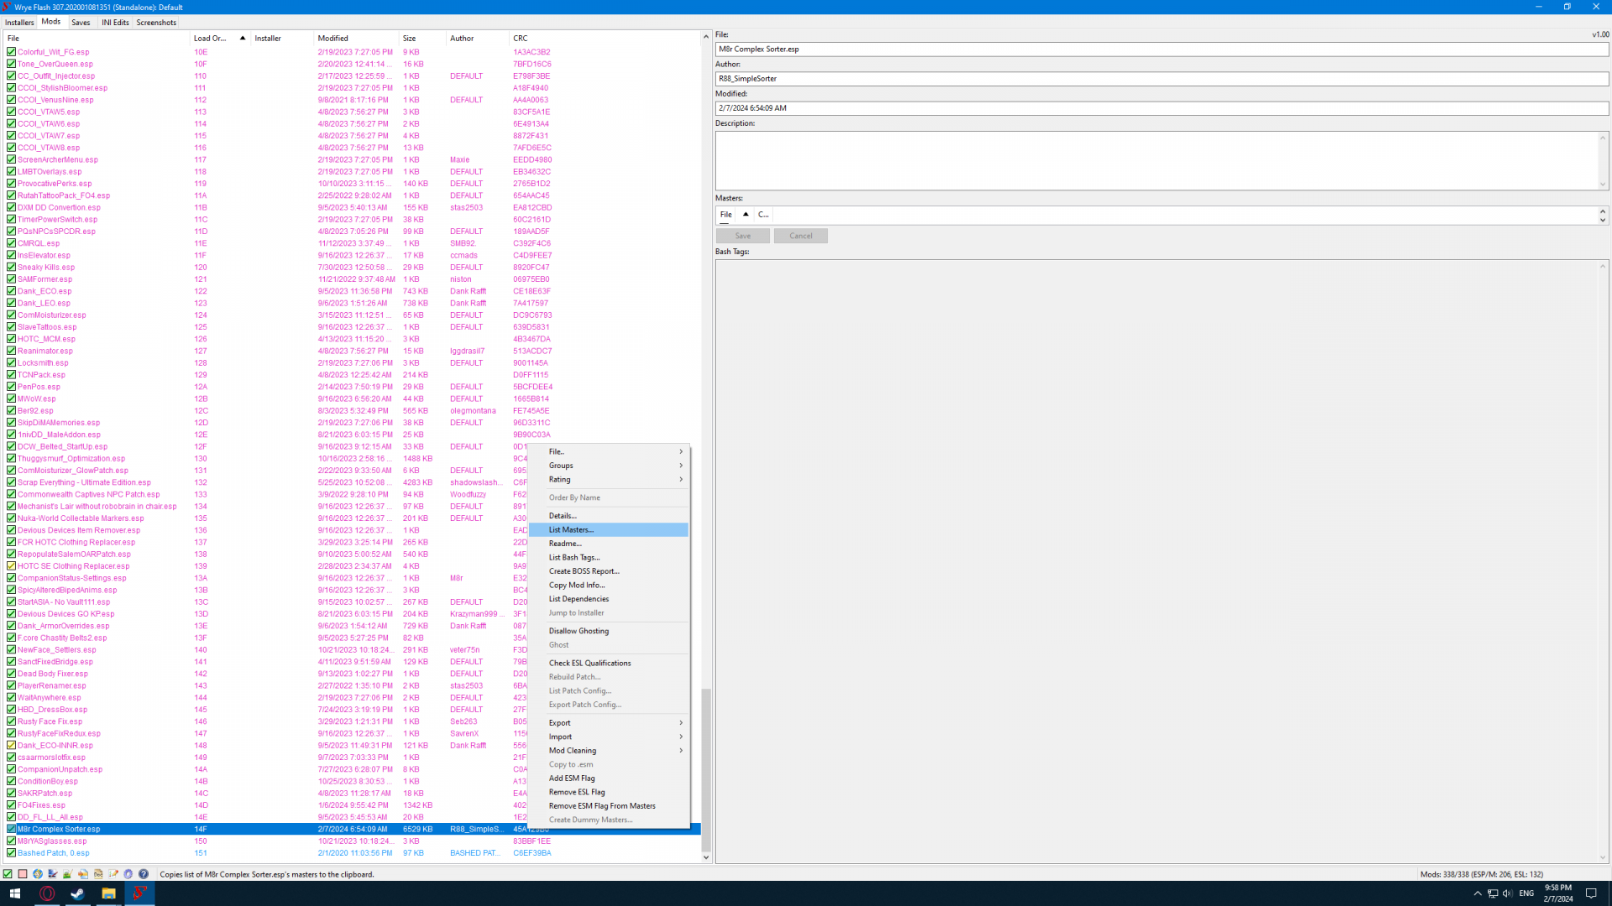Screen dimensions: 1612x906
Task: Click the blue gear settings icon
Action: coord(128,873)
